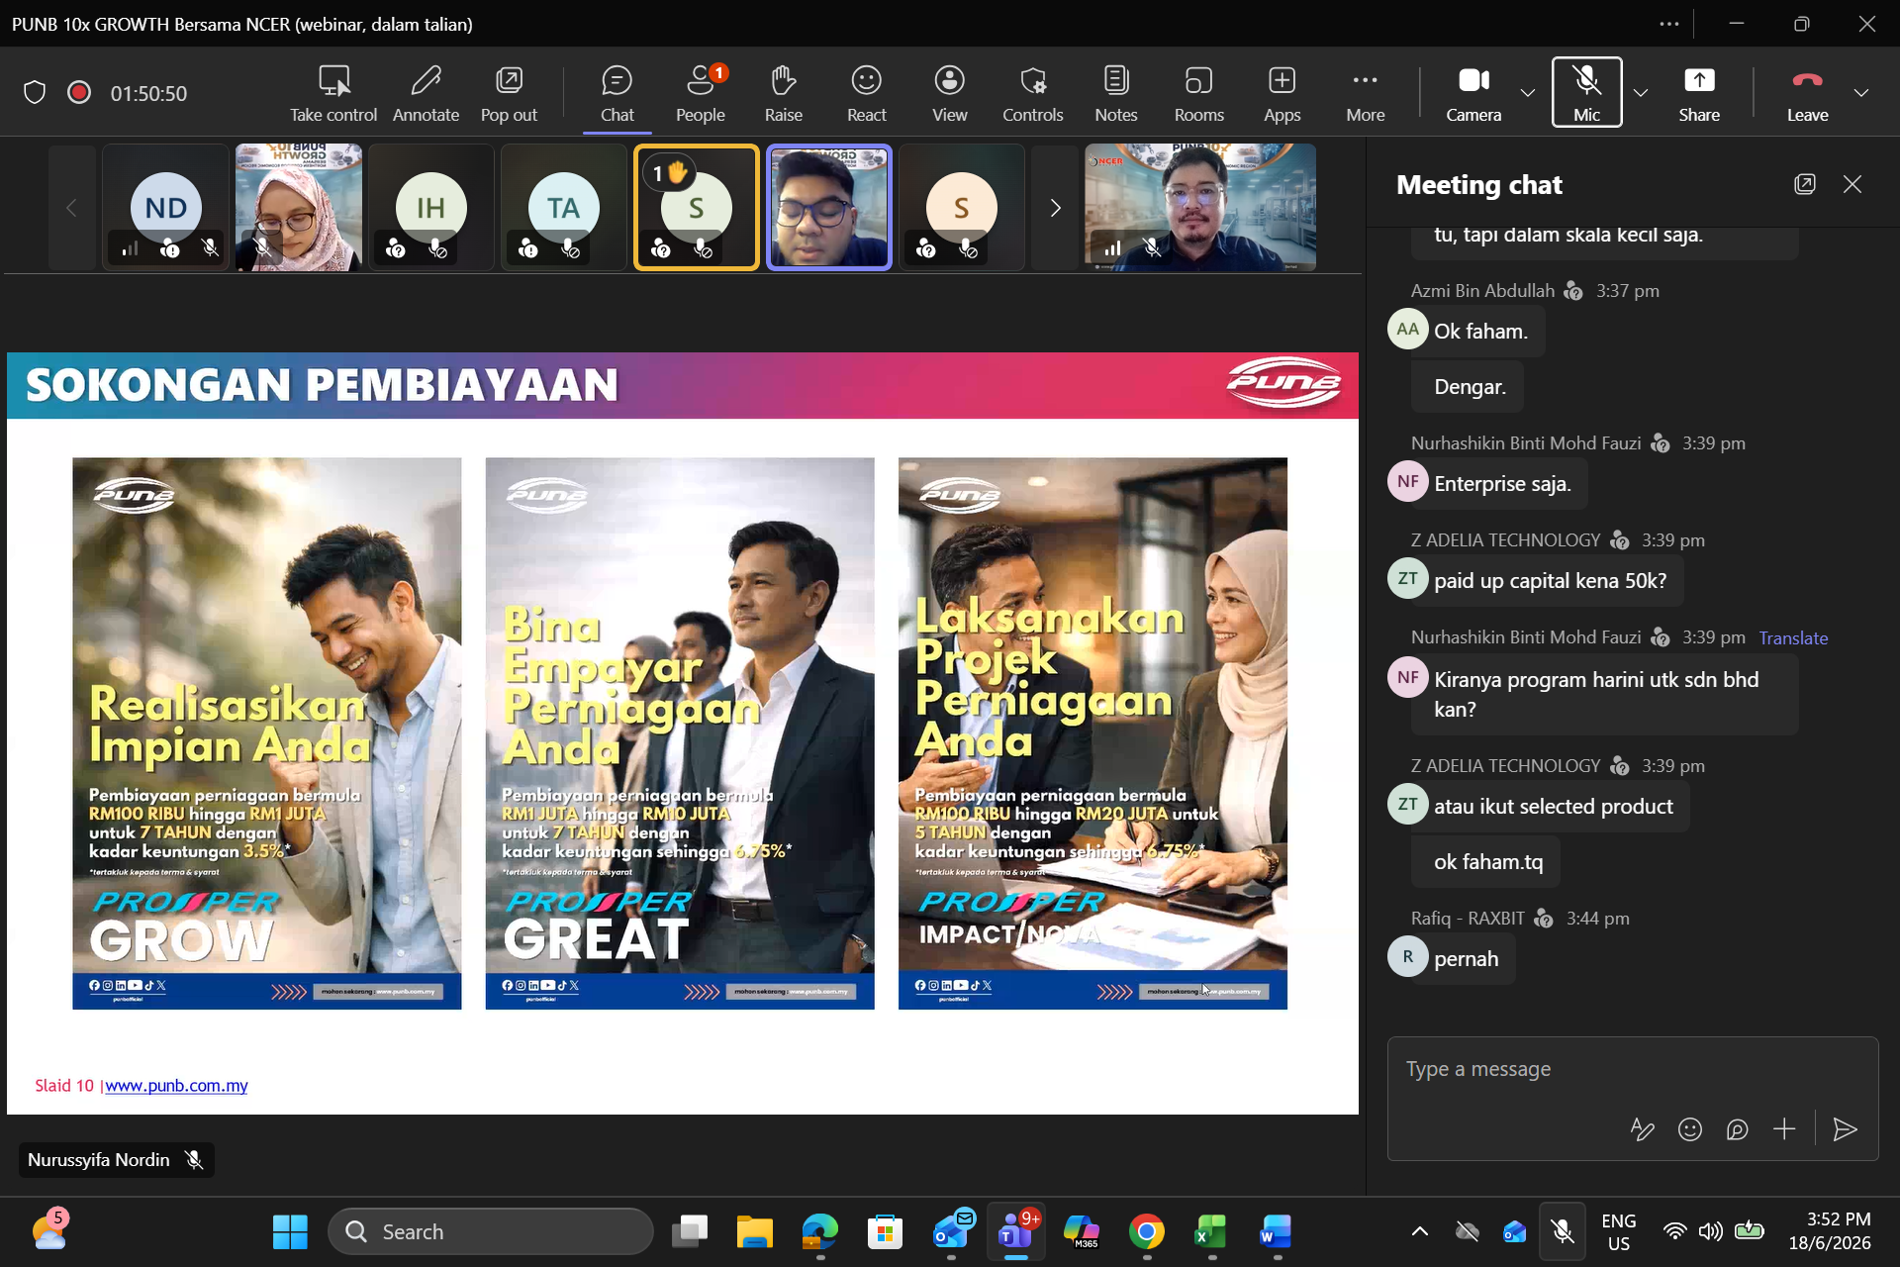Expand camera options dropdown arrow
The width and height of the screenshot is (1900, 1267).
(x=1528, y=93)
